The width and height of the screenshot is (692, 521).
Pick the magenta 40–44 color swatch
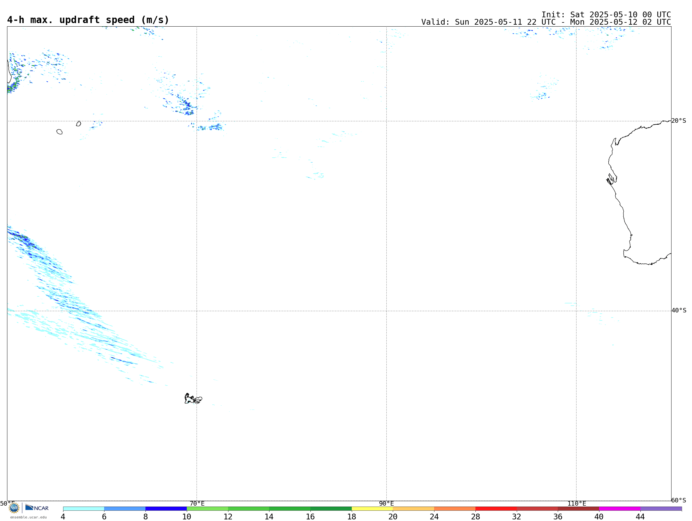click(620, 509)
